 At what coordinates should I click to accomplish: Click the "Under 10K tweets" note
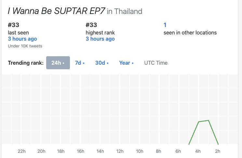tap(25, 46)
